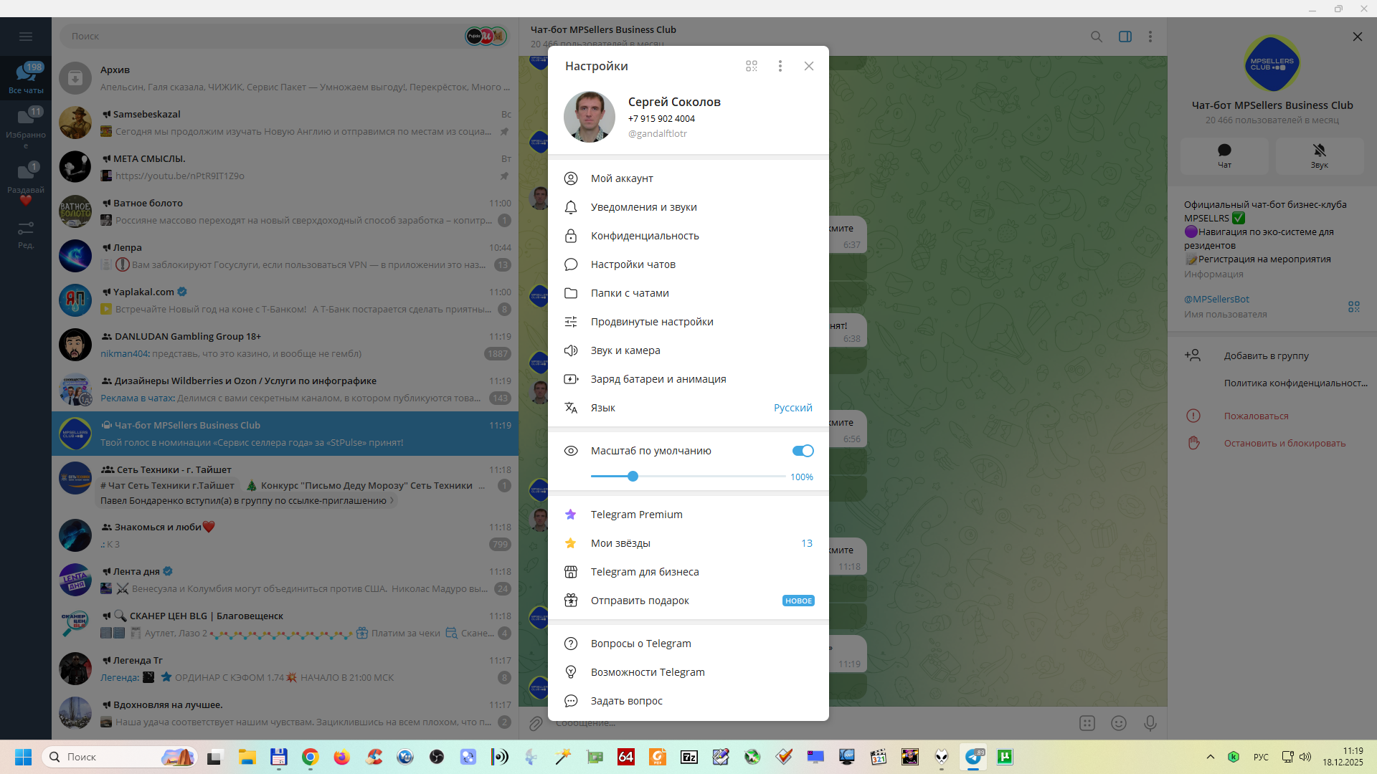Click the hamburger menu icon

pyautogui.click(x=26, y=37)
